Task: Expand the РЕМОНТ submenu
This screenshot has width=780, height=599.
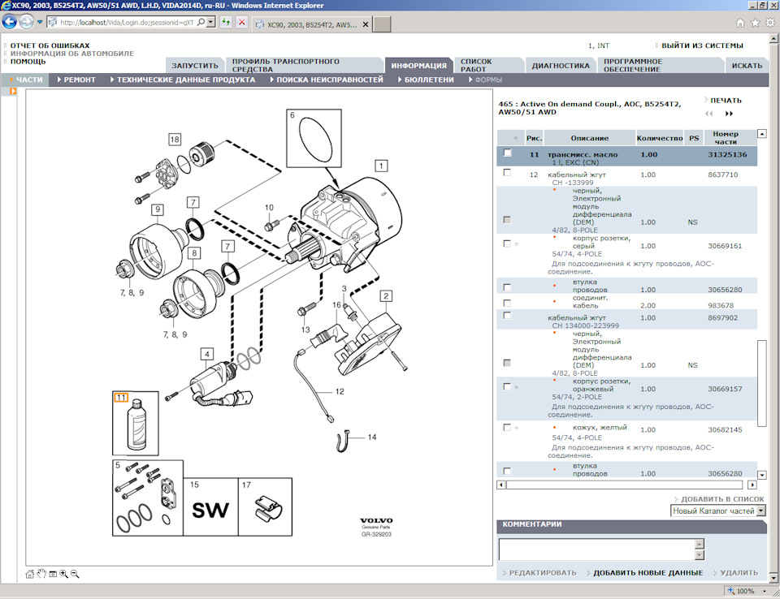Action: coord(79,80)
